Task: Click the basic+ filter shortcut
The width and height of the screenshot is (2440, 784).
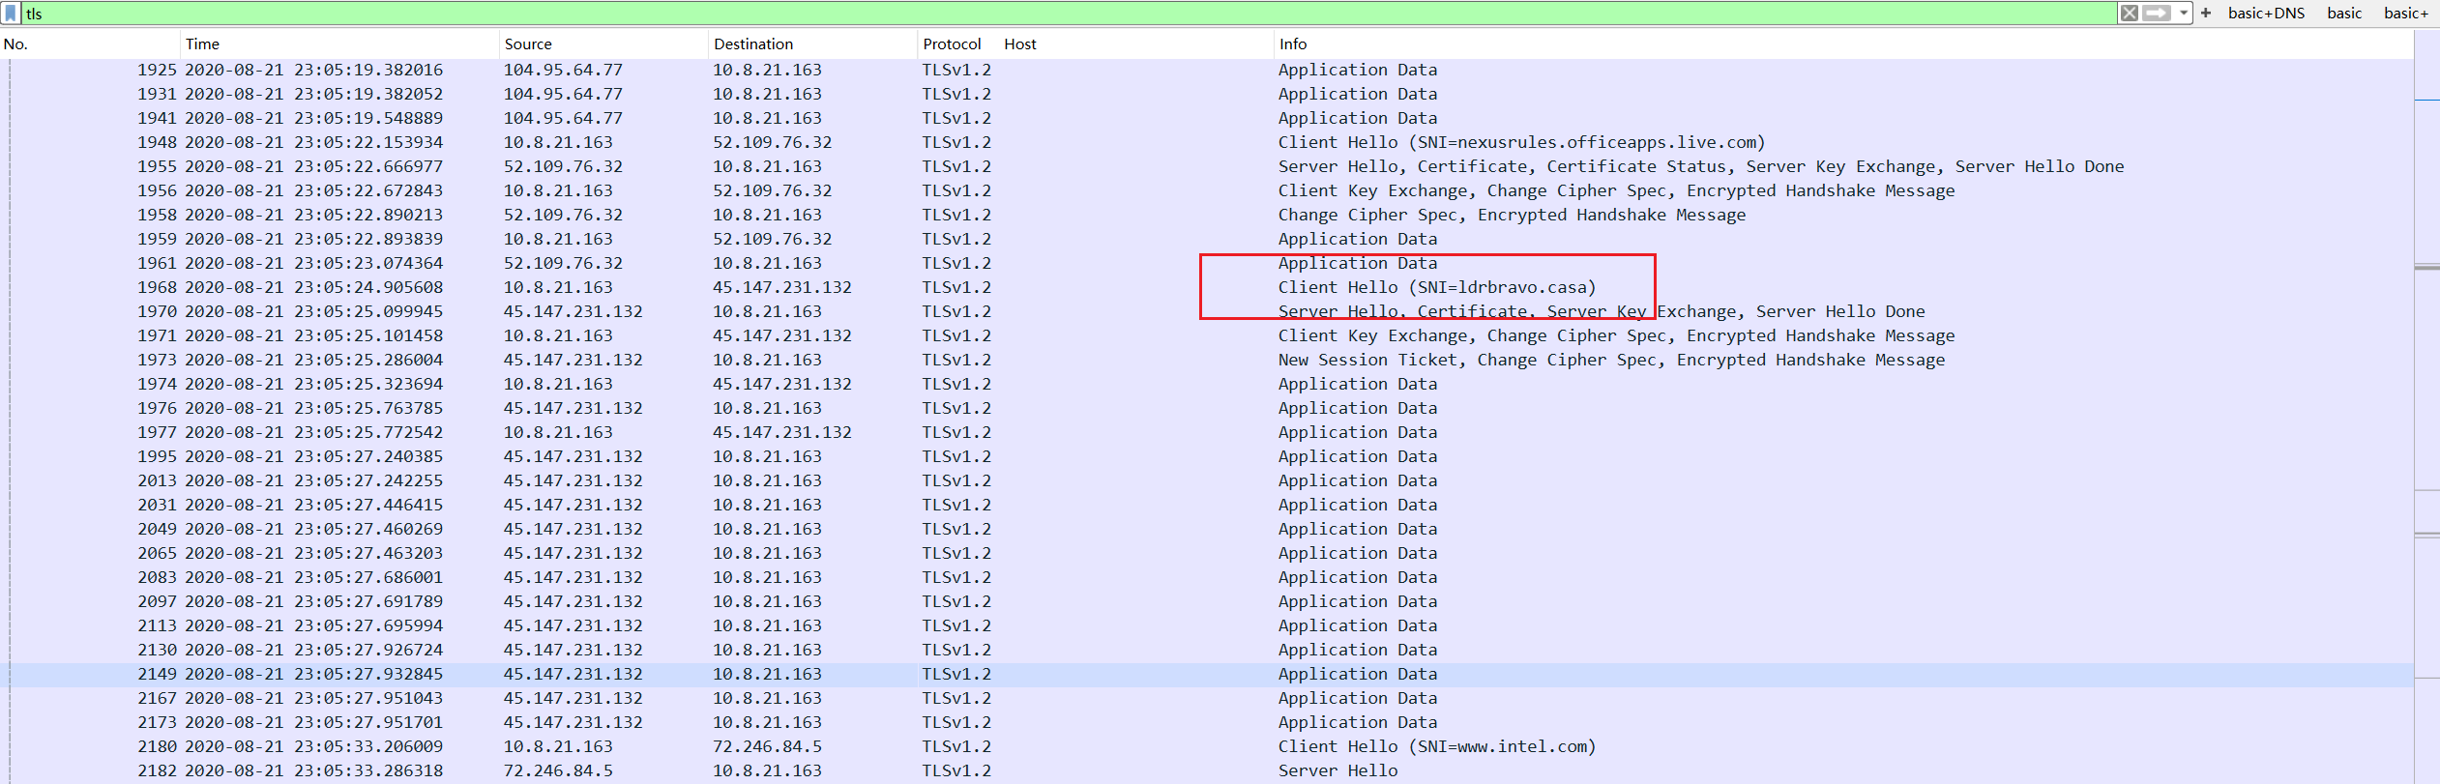Action: pos(2406,14)
